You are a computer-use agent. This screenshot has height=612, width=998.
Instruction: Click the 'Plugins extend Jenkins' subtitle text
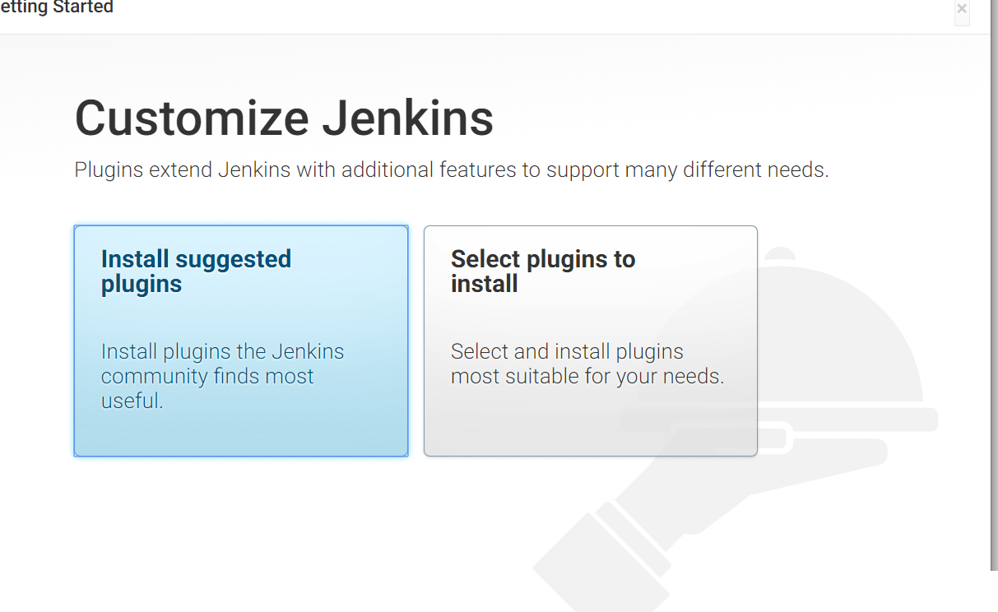pos(452,170)
